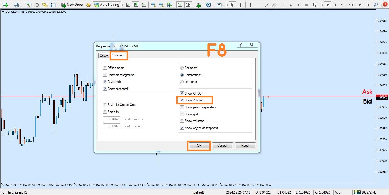Screen dimensions: 389x195
Task: Click the AutoTrading toolbar button
Action: 107,5
